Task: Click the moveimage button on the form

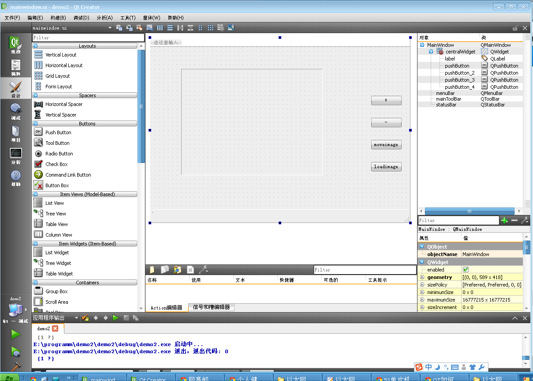Action: 386,144
